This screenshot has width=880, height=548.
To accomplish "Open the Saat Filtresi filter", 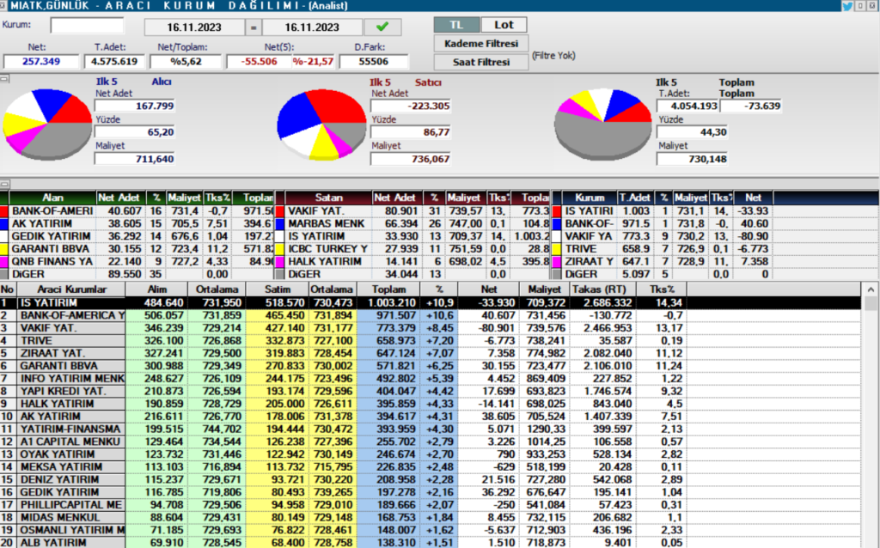I will click(479, 61).
